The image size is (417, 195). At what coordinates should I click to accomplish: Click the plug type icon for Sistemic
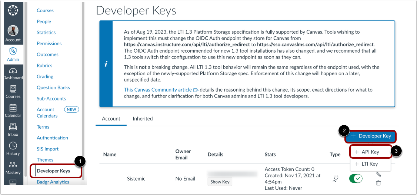336,179
